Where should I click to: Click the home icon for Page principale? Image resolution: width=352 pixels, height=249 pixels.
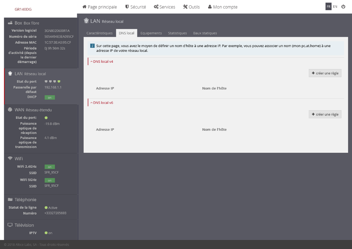pos(85,7)
